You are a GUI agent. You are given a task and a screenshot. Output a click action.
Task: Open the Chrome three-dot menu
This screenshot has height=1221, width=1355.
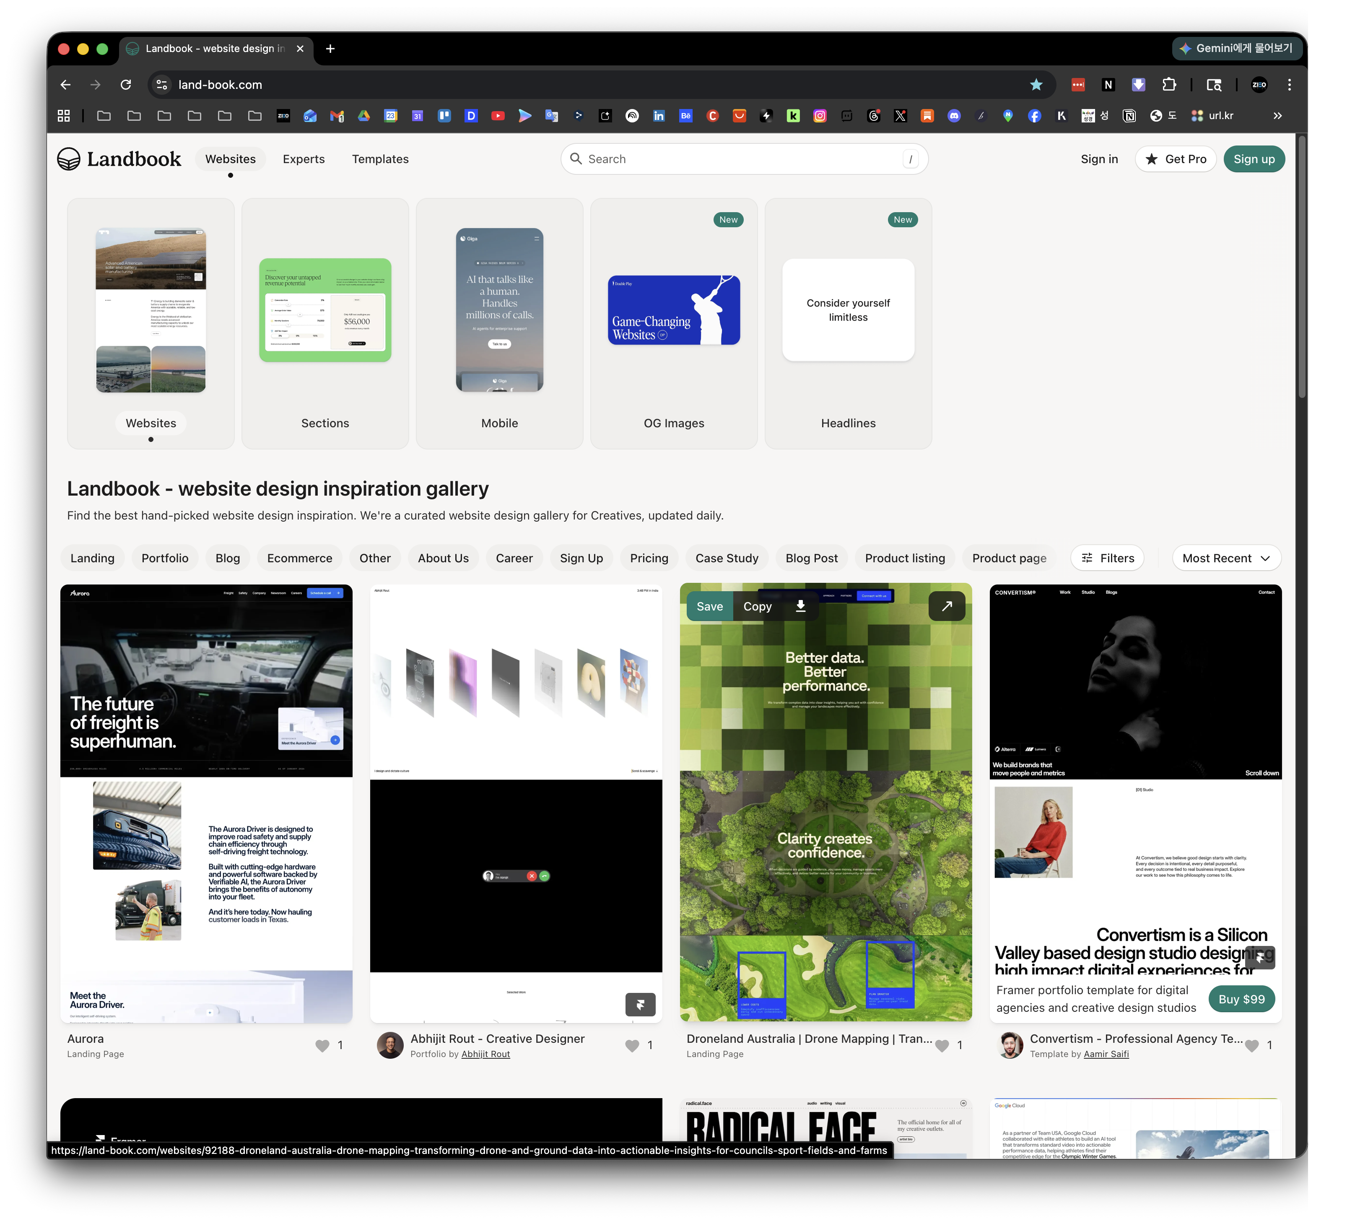click(x=1289, y=85)
